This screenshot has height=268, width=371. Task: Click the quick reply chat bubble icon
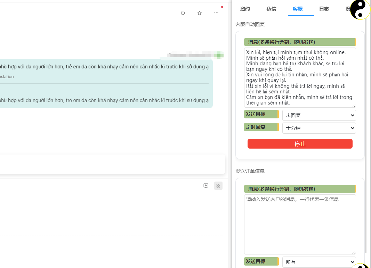[x=206, y=186]
